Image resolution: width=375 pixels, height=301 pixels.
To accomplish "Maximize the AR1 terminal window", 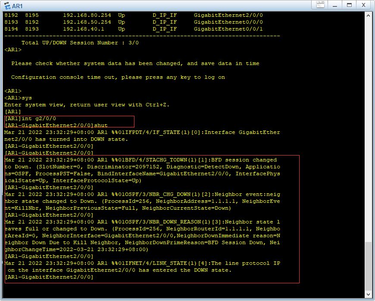I will [349, 5].
